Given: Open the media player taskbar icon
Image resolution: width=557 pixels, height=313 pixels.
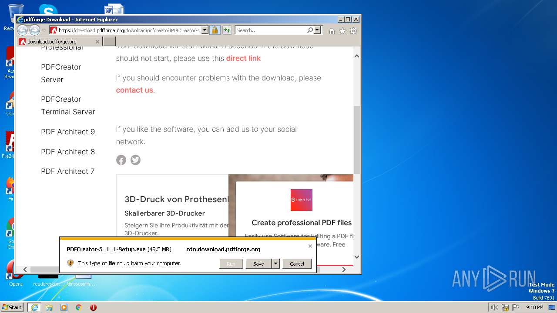Looking at the screenshot, I should pyautogui.click(x=64, y=307).
